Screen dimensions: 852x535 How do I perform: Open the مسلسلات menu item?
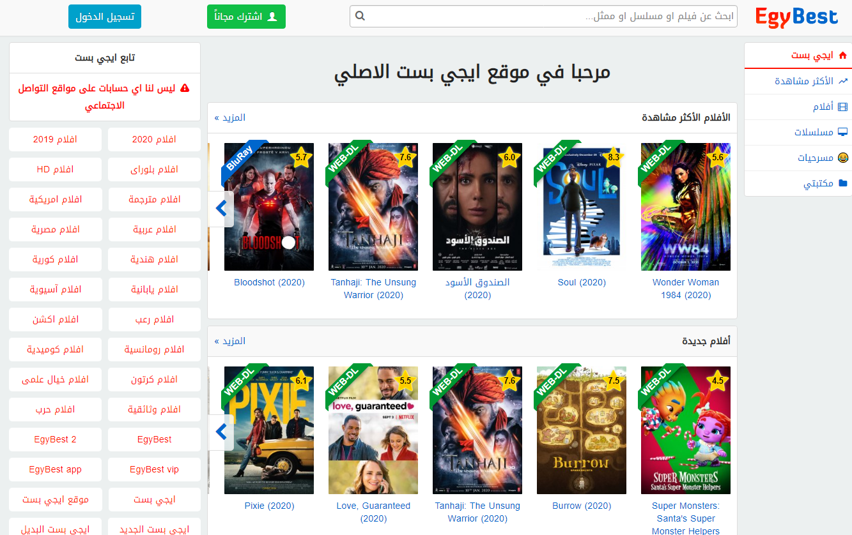point(798,132)
